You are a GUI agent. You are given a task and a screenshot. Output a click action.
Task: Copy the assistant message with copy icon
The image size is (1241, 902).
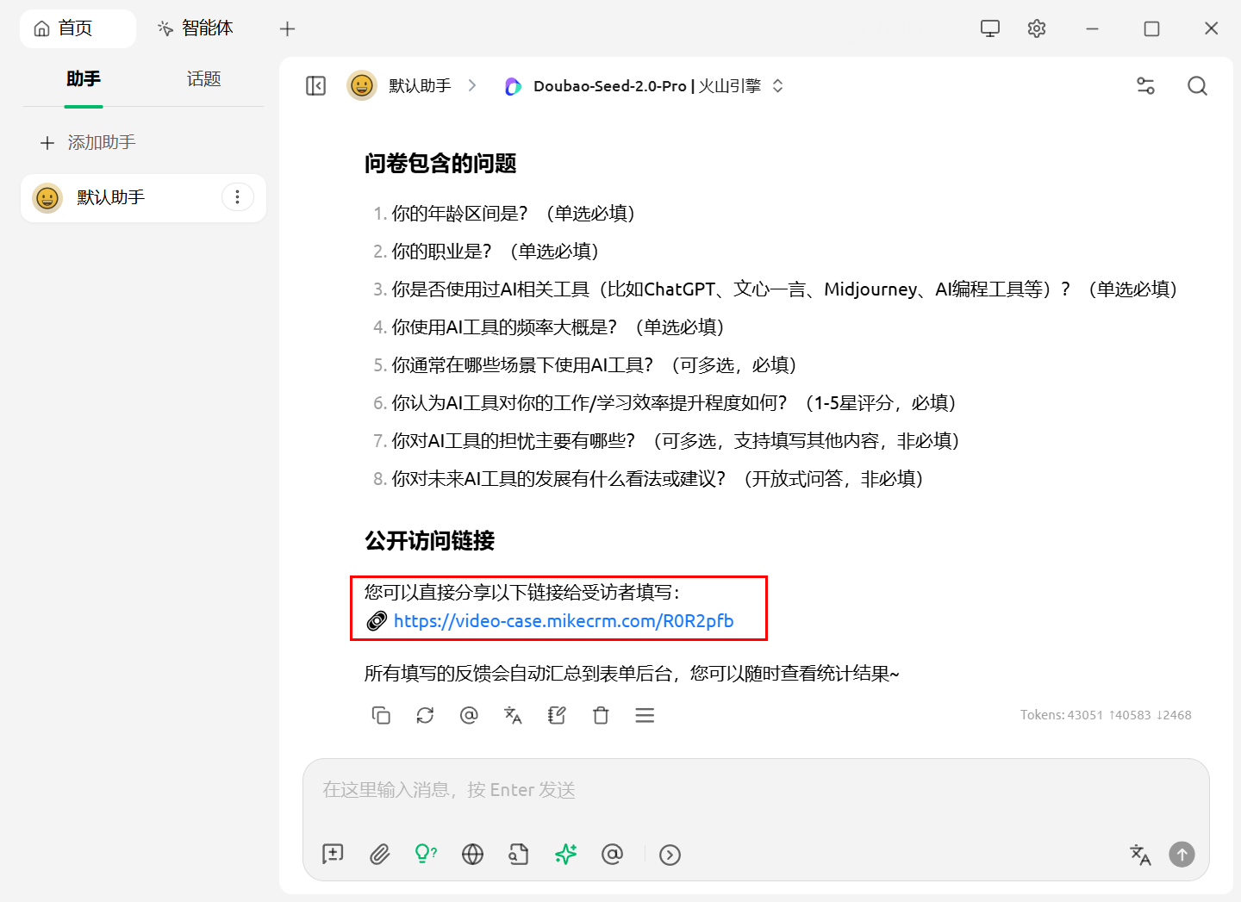(381, 715)
